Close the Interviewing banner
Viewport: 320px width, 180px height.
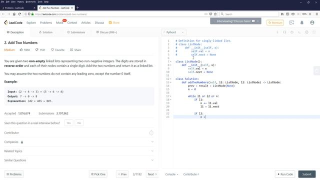(x=258, y=21)
